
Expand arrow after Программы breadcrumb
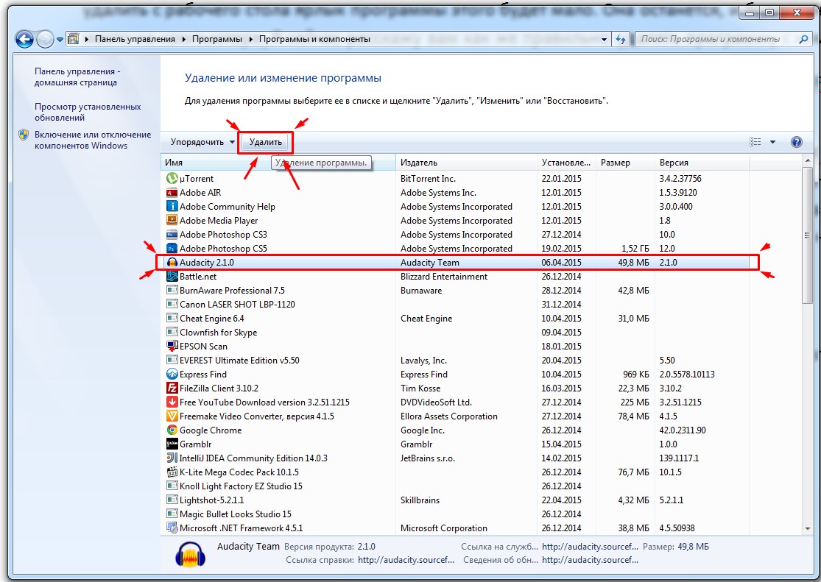pos(251,39)
